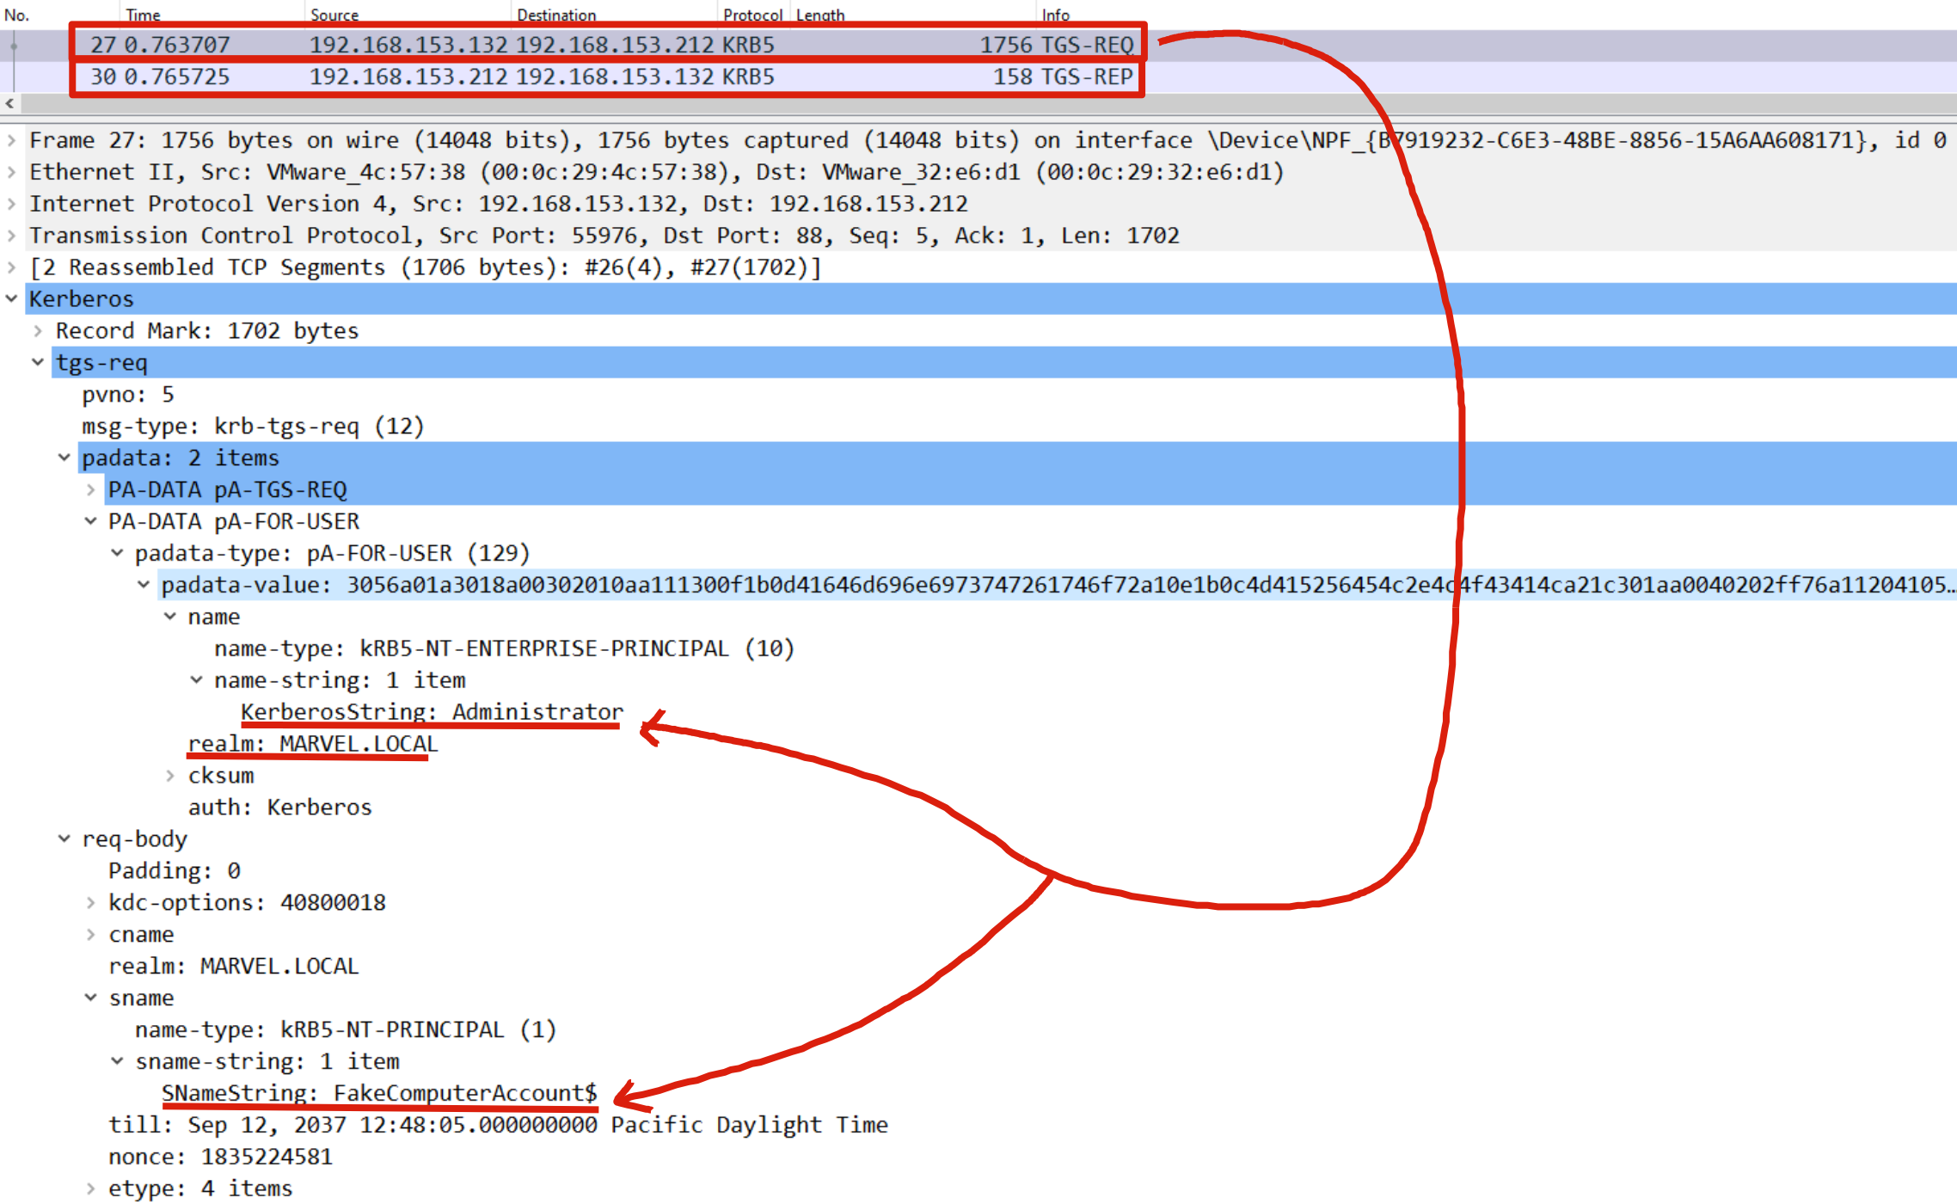
Task: Expand the cksum field
Action: tap(170, 775)
